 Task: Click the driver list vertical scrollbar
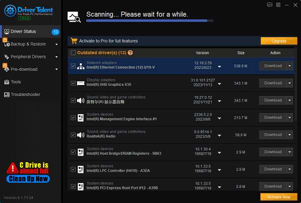tap(296, 84)
